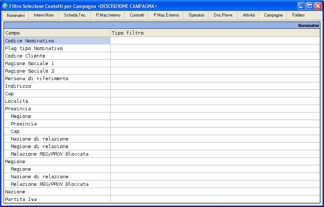Minimize the Filtro Selezione Contatti window
The width and height of the screenshot is (324, 207).
[x=301, y=6]
